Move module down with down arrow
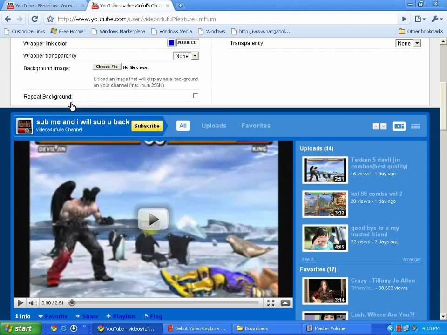Image resolution: width=447 pixels, height=335 pixels. (383, 126)
